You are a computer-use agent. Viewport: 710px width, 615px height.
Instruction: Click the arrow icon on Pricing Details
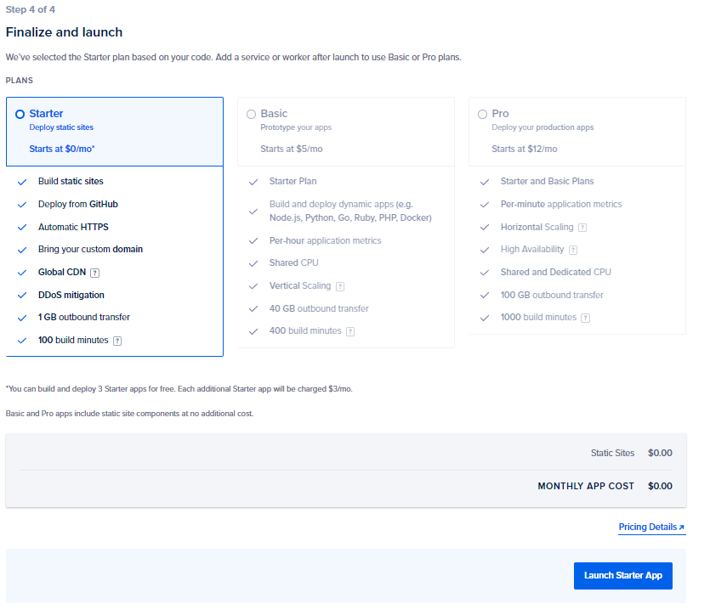point(682,528)
